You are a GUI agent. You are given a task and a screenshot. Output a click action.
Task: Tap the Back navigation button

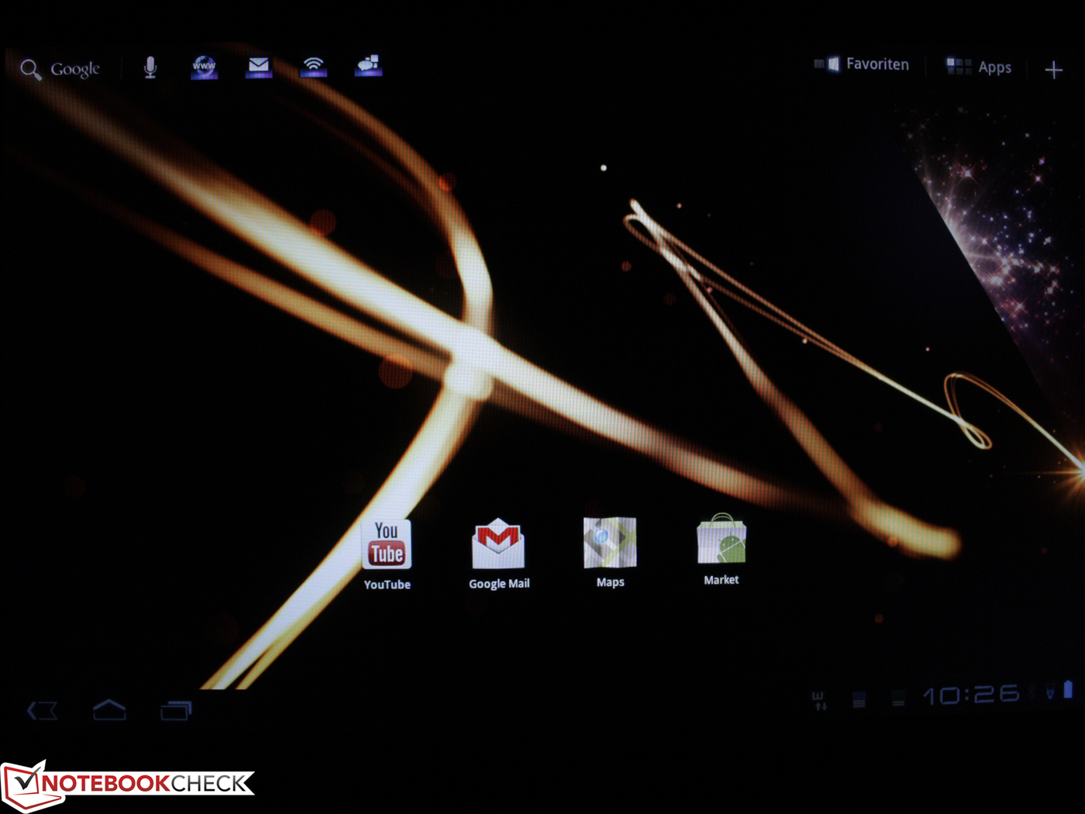click(x=43, y=710)
